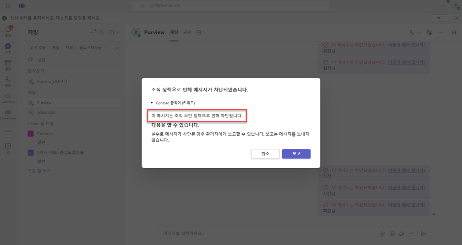Open the 멘션 item in the chat list
Image resolution: width=462 pixels, height=245 pixels.
(x=72, y=59)
